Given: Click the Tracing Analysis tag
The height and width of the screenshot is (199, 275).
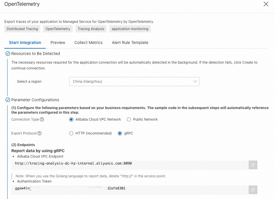Looking at the screenshot, I should (x=91, y=29).
